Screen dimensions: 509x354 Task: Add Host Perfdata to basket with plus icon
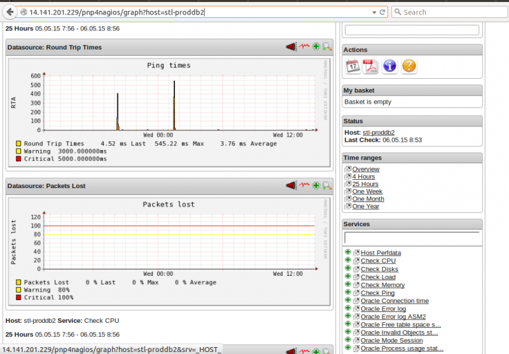click(x=347, y=252)
